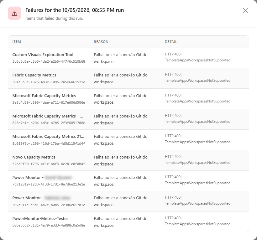Click the red warning triangle icon
This screenshot has height=240, width=257.
pos(14,13)
